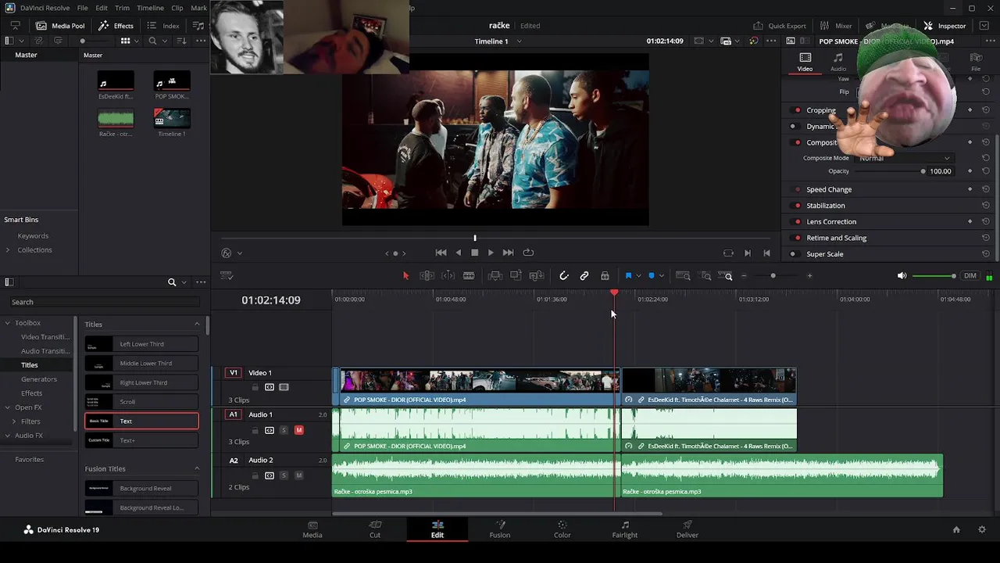Toggle Linked Selection chain icon

(x=584, y=276)
